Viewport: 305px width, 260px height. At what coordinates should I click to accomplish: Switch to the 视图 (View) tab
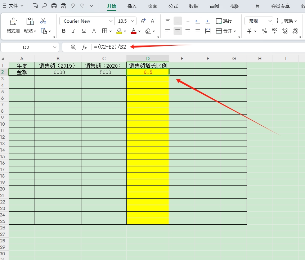tap(234, 6)
